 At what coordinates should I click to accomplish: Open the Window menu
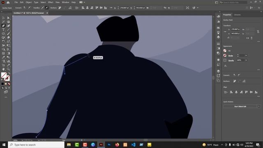(x=65, y=2)
